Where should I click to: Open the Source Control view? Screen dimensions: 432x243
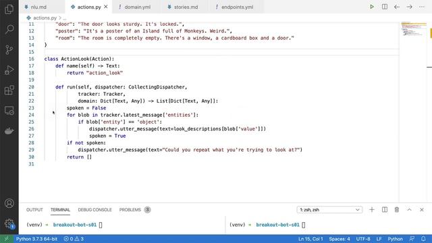(x=9, y=49)
